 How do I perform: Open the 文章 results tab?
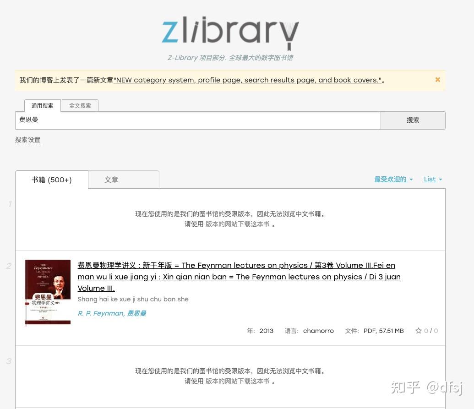111,180
